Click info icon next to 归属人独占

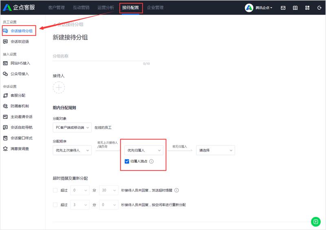(x=151, y=161)
